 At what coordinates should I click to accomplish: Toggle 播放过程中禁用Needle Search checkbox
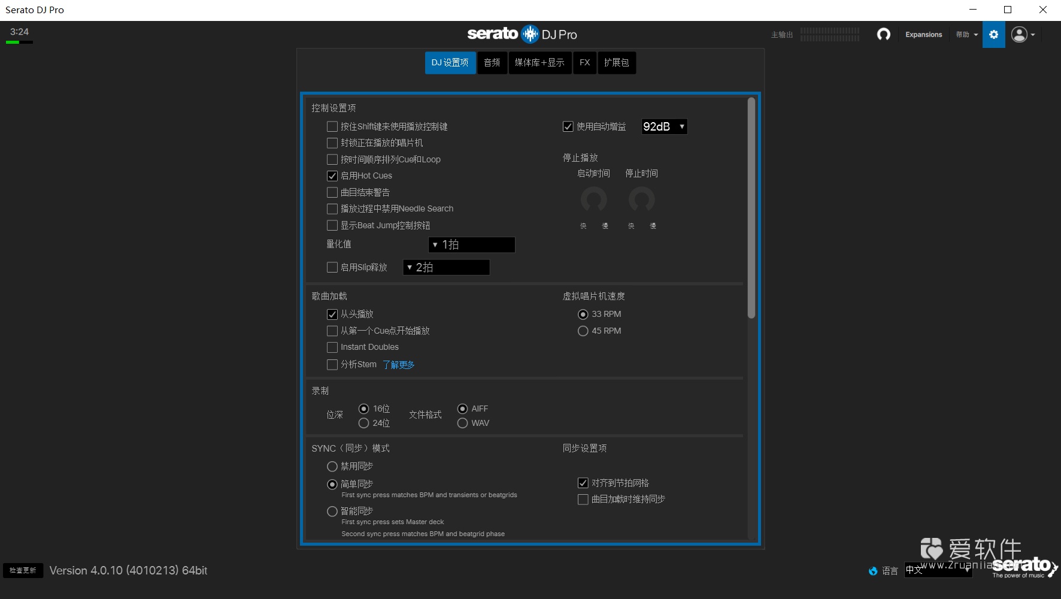332,209
